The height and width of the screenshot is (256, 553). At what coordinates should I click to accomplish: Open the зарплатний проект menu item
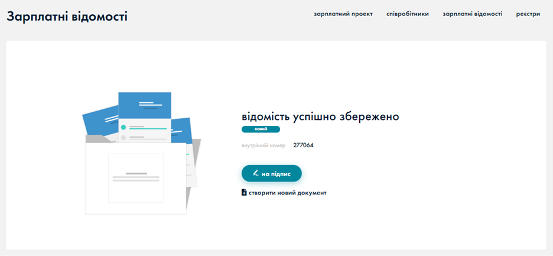[343, 14]
